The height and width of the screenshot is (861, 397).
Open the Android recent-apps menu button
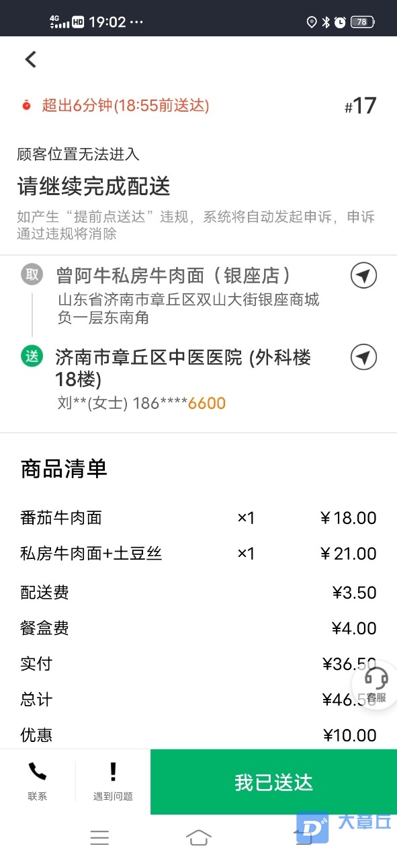tap(99, 837)
